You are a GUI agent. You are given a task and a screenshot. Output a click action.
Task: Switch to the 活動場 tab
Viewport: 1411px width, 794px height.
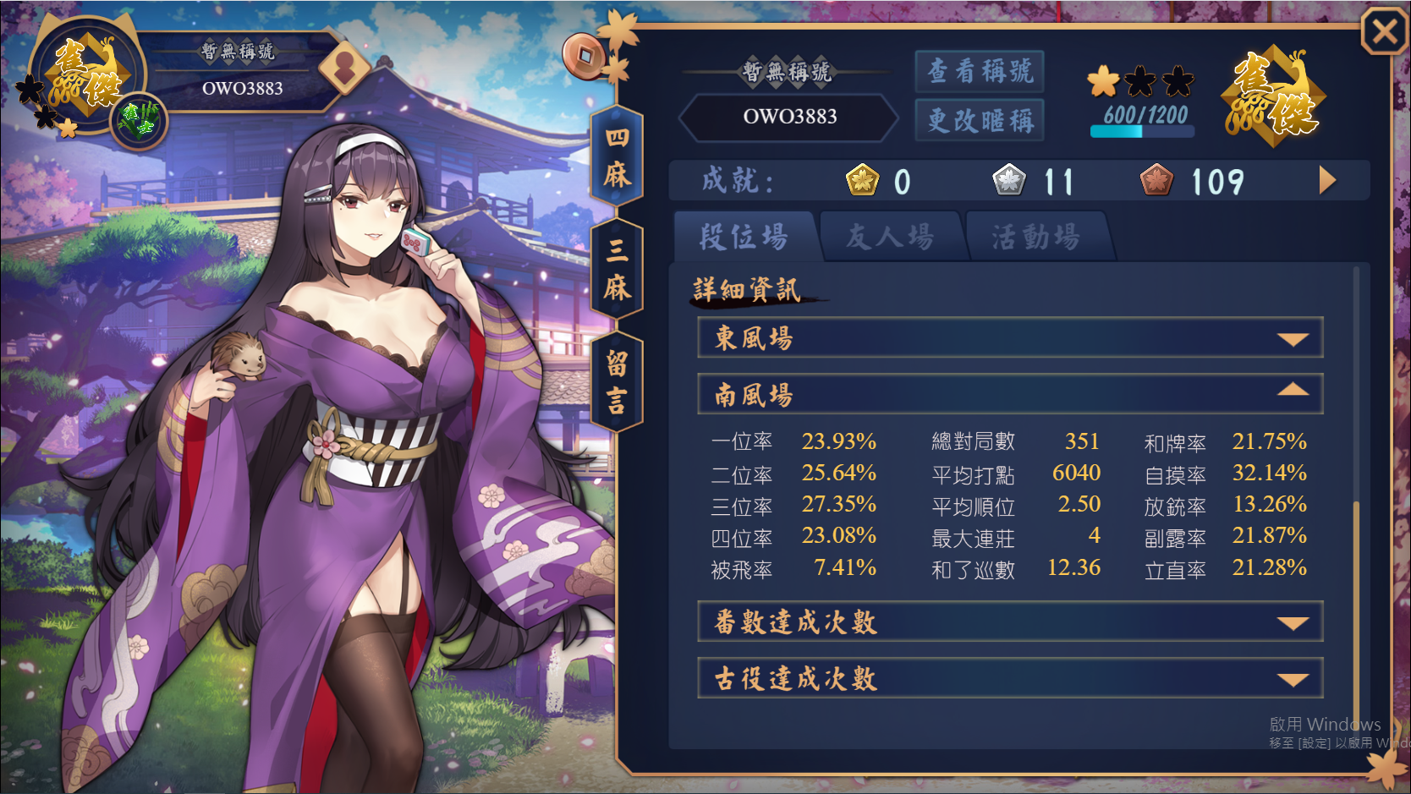click(1037, 237)
